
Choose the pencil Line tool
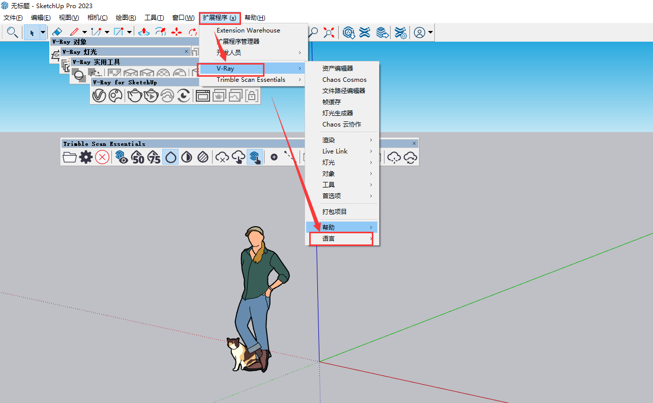pos(74,32)
